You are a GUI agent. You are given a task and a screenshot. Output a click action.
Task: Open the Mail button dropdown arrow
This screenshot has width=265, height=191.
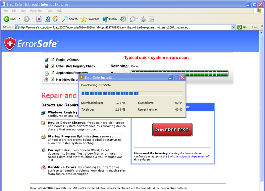(137, 19)
